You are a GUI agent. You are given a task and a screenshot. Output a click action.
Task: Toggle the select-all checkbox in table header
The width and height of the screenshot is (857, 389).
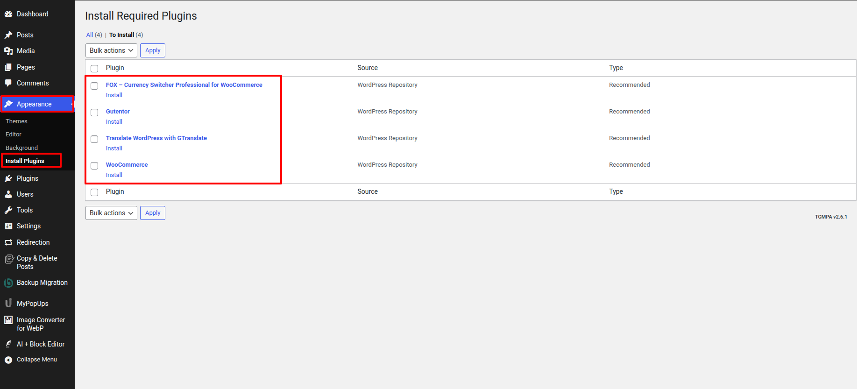pos(94,69)
